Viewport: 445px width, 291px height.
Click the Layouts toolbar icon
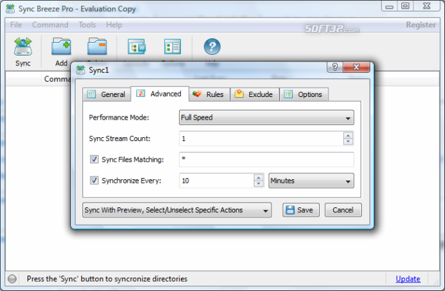(137, 47)
